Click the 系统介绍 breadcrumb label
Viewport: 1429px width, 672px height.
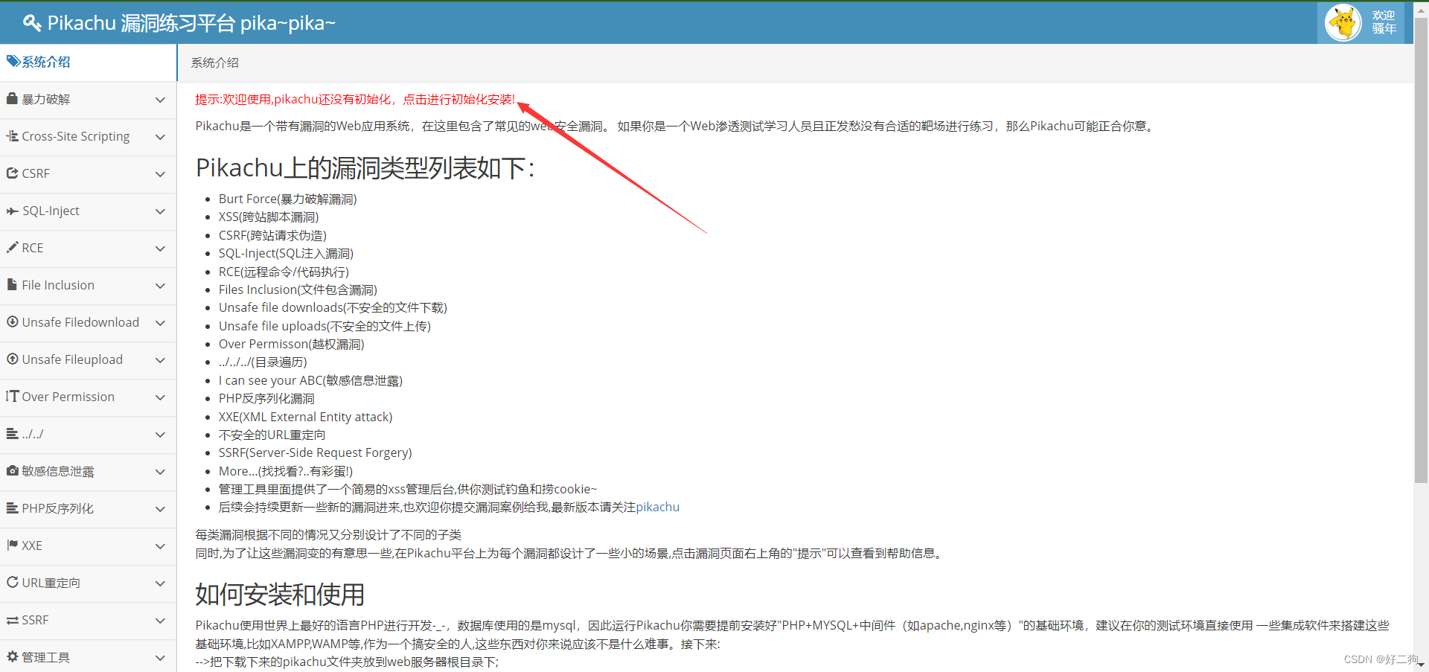pos(214,63)
